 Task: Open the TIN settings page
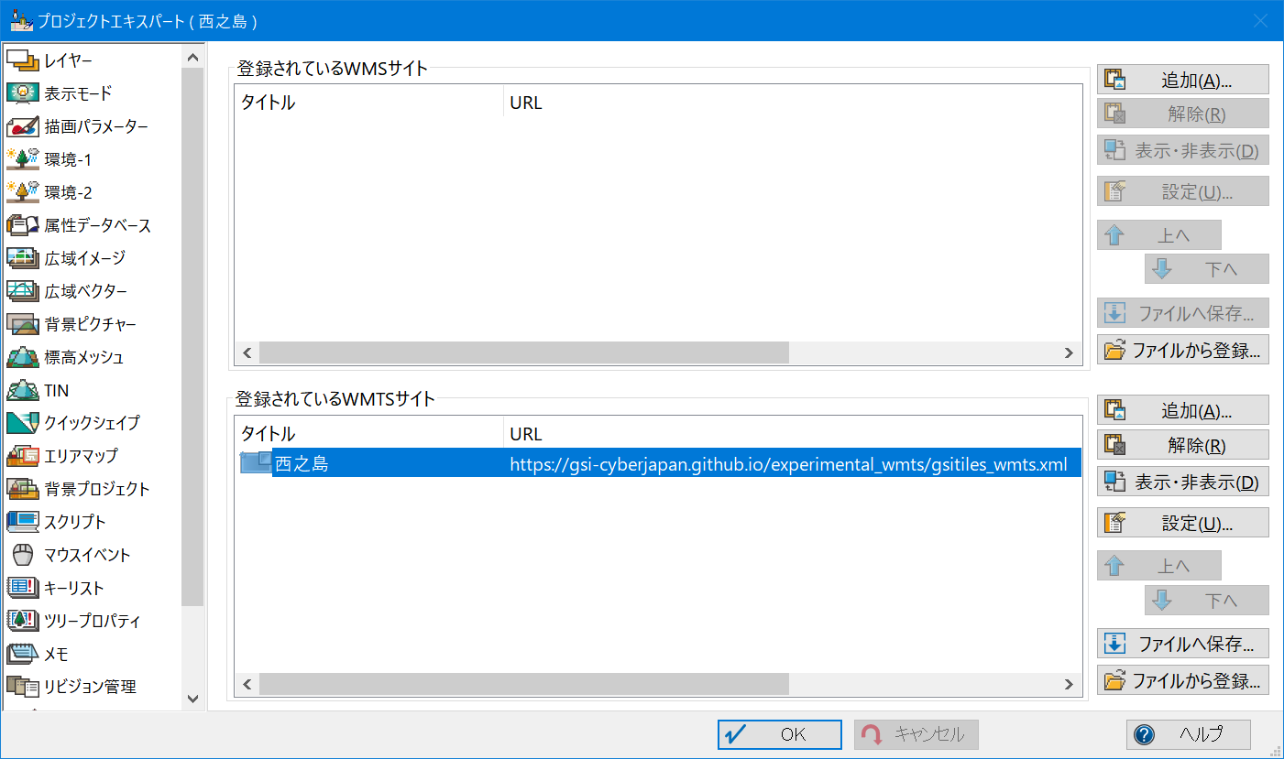(56, 390)
